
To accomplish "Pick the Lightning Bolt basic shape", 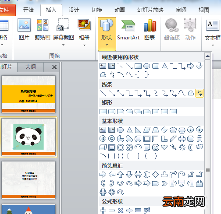I will 173,147.
